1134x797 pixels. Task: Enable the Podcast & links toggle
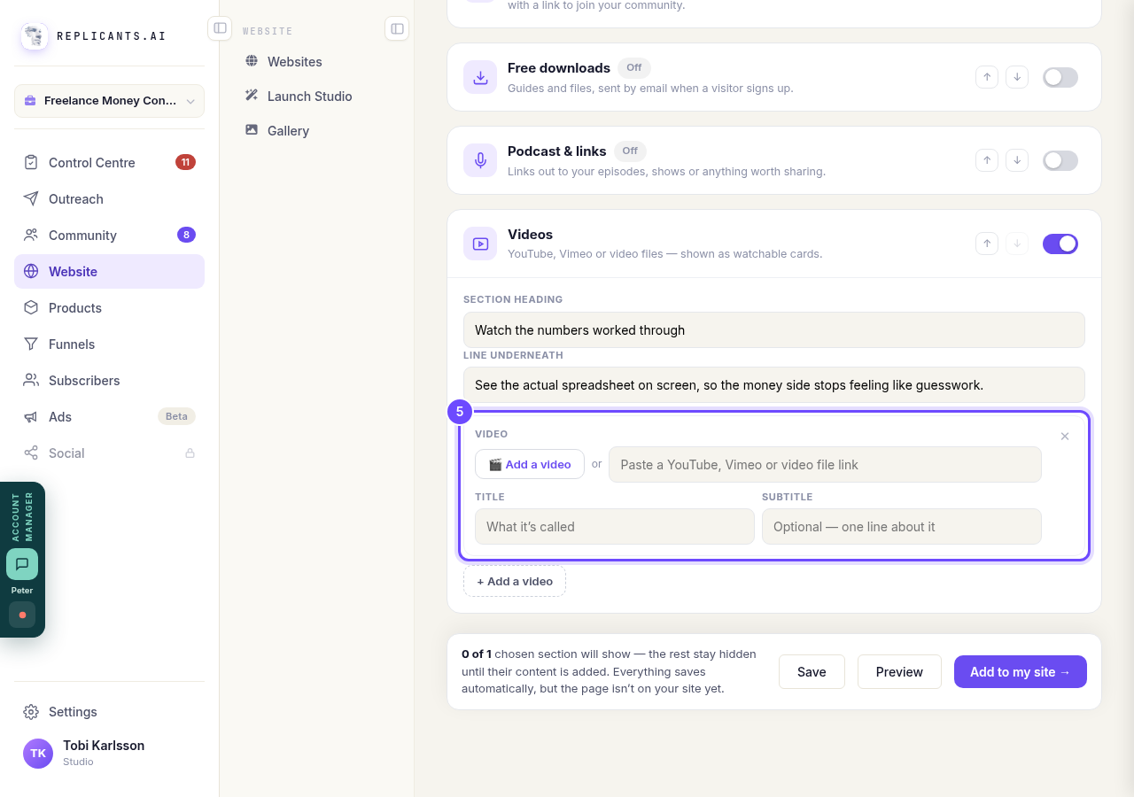pyautogui.click(x=1060, y=160)
